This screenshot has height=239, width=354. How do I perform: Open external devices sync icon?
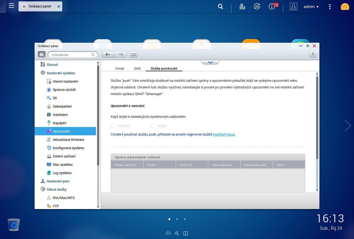[x=257, y=7]
